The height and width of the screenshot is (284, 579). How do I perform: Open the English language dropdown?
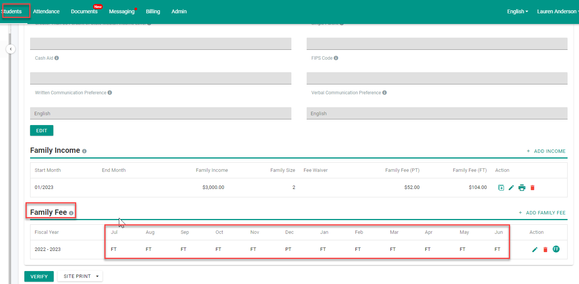pos(517,11)
